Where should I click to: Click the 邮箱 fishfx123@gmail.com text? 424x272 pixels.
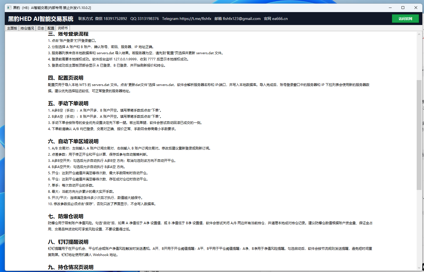(237, 19)
